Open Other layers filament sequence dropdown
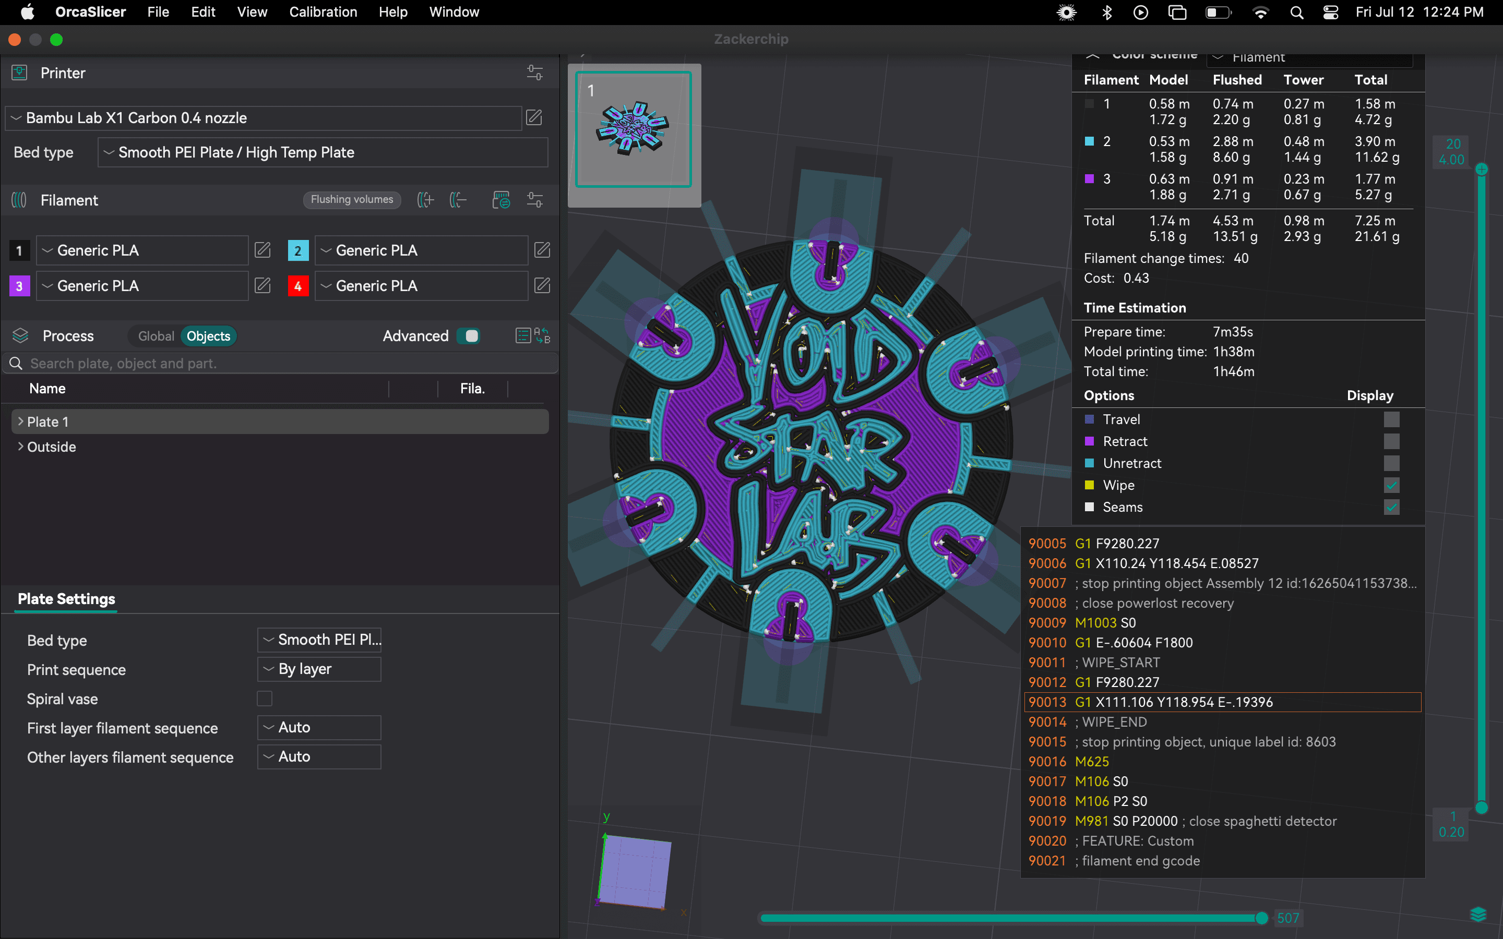 click(319, 756)
